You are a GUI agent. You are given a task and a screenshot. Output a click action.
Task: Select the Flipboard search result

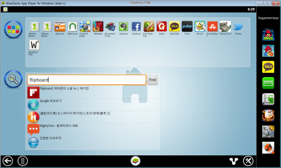click(x=93, y=92)
